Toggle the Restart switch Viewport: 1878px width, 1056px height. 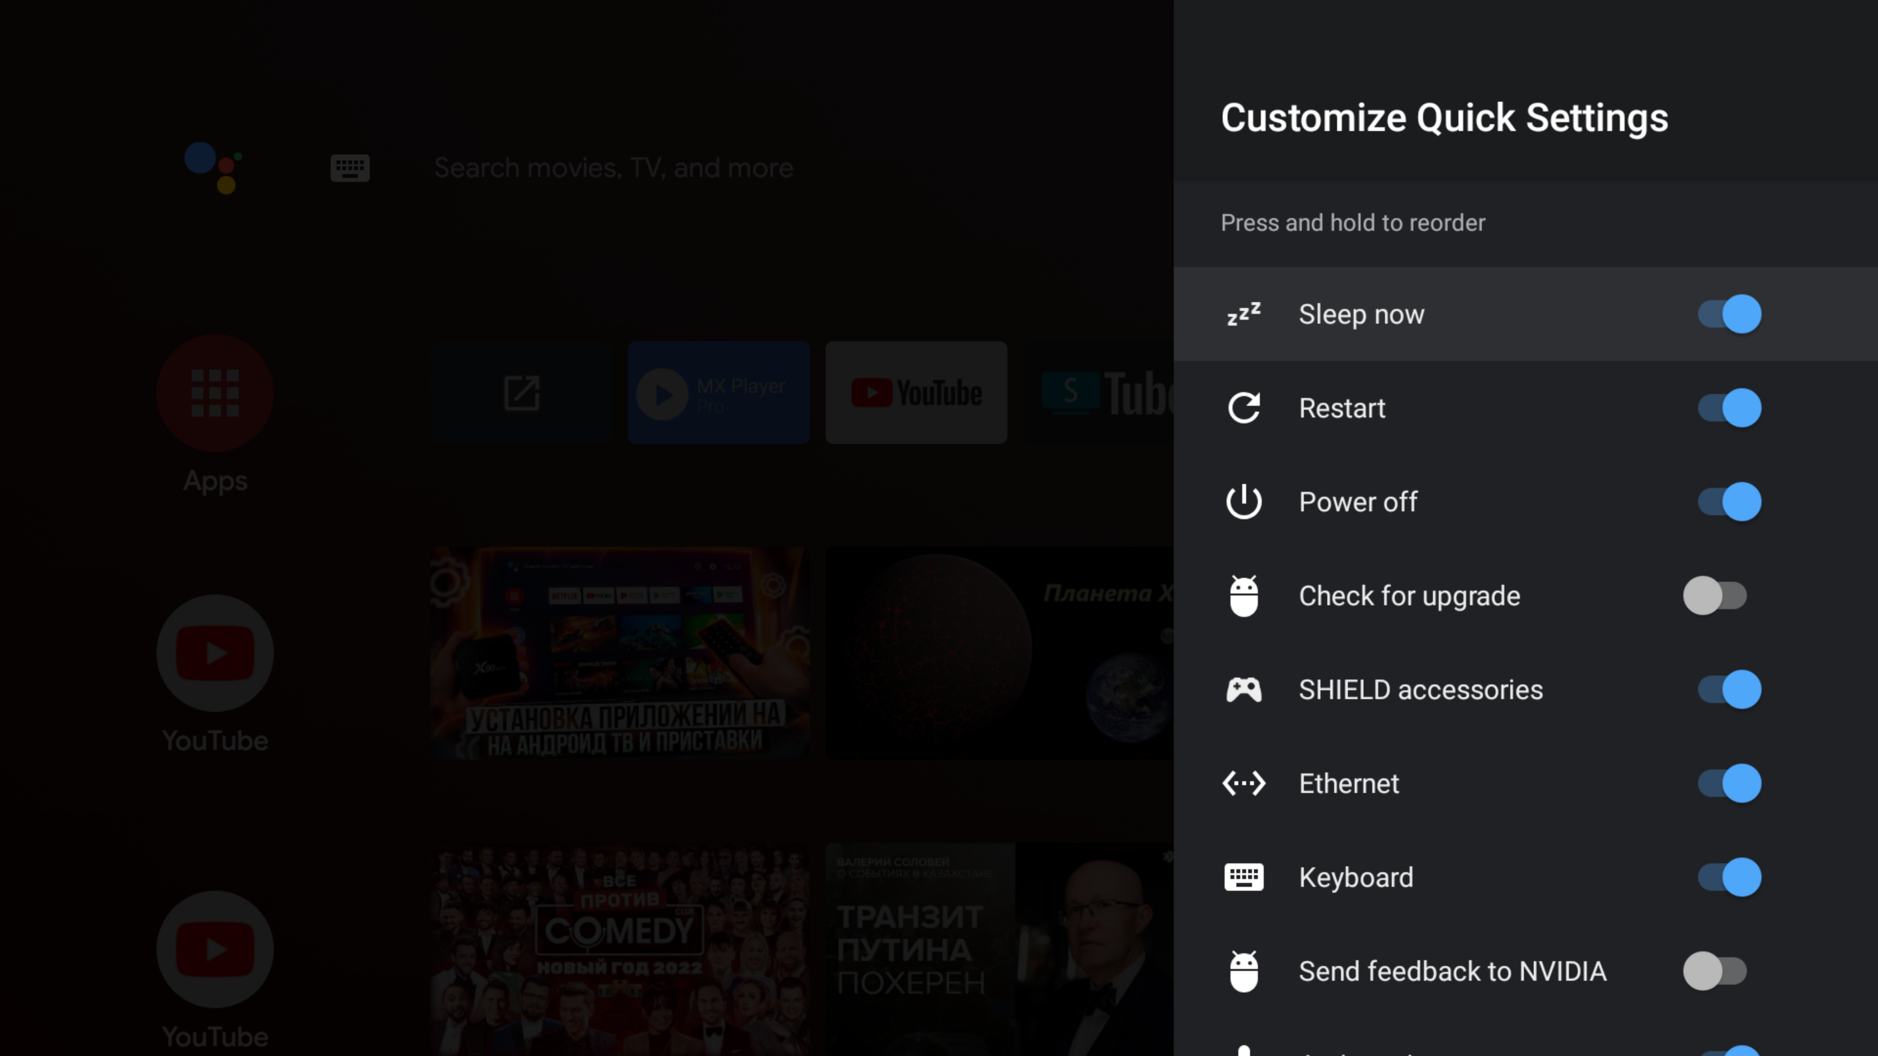pyautogui.click(x=1729, y=408)
